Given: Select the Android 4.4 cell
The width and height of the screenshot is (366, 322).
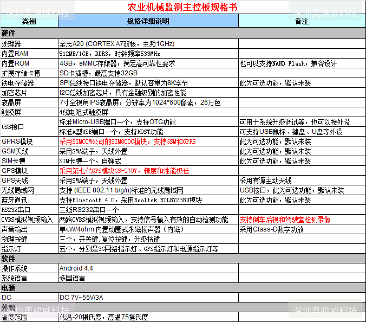Looking at the screenshot, I should coord(148,268).
